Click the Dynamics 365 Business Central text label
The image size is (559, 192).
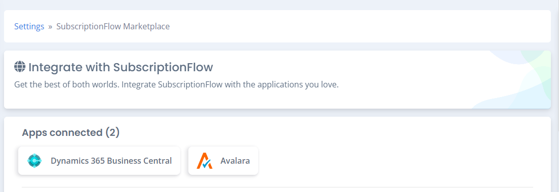click(x=111, y=161)
